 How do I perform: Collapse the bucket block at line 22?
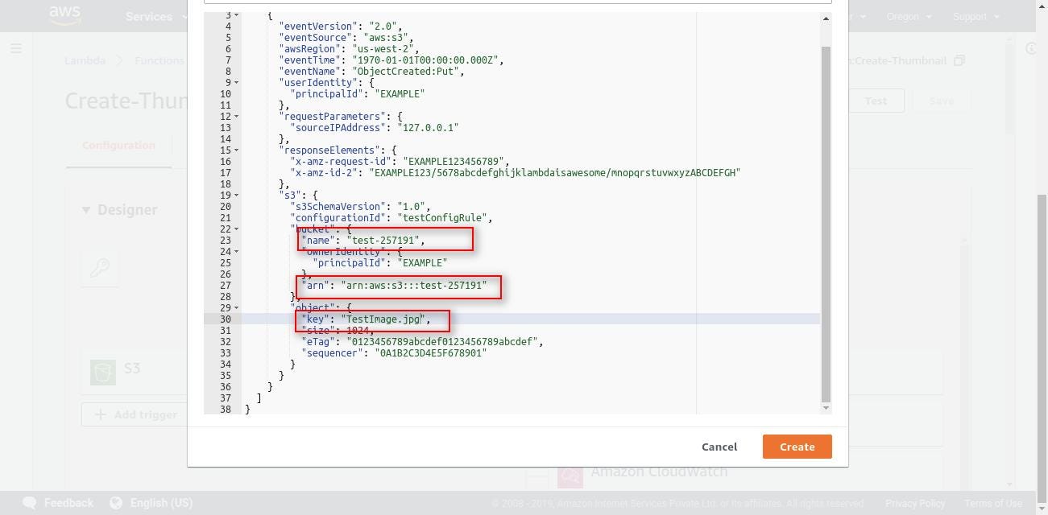(x=236, y=229)
